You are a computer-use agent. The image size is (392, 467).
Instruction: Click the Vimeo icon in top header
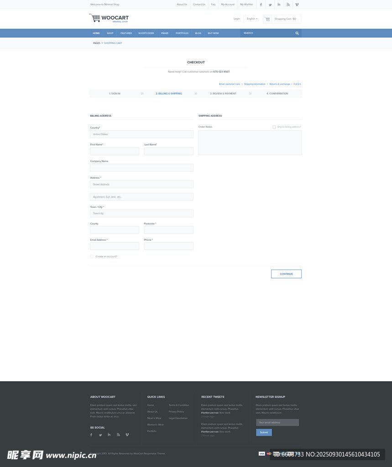[297, 5]
